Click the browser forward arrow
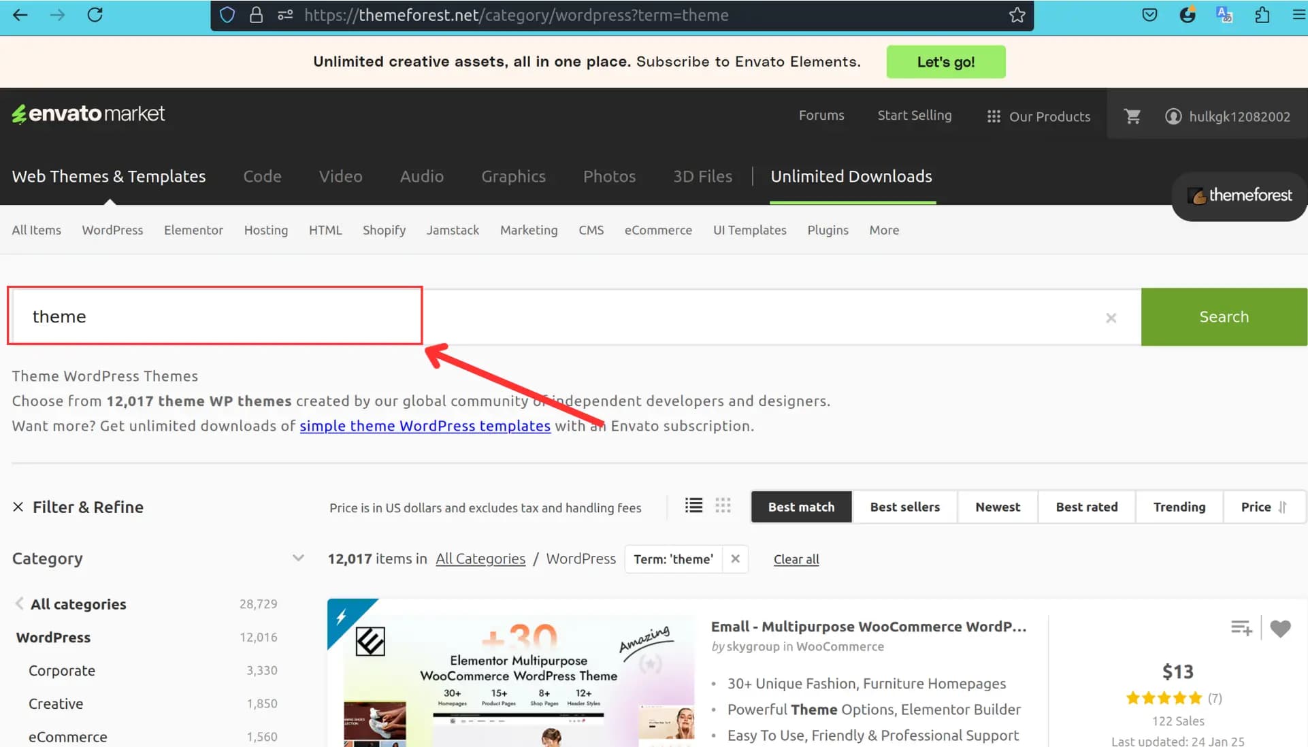 point(58,15)
